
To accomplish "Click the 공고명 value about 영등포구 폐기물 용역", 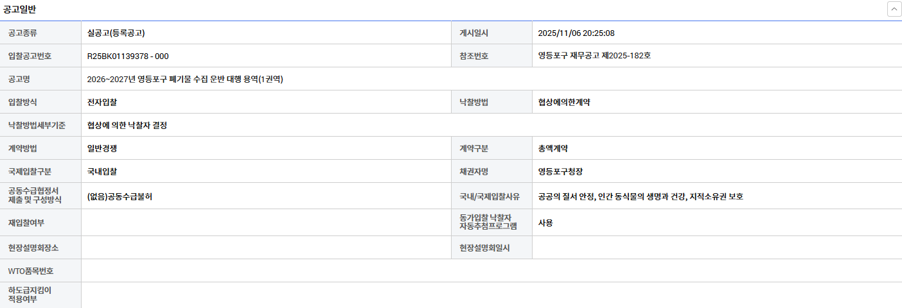I will click(185, 79).
